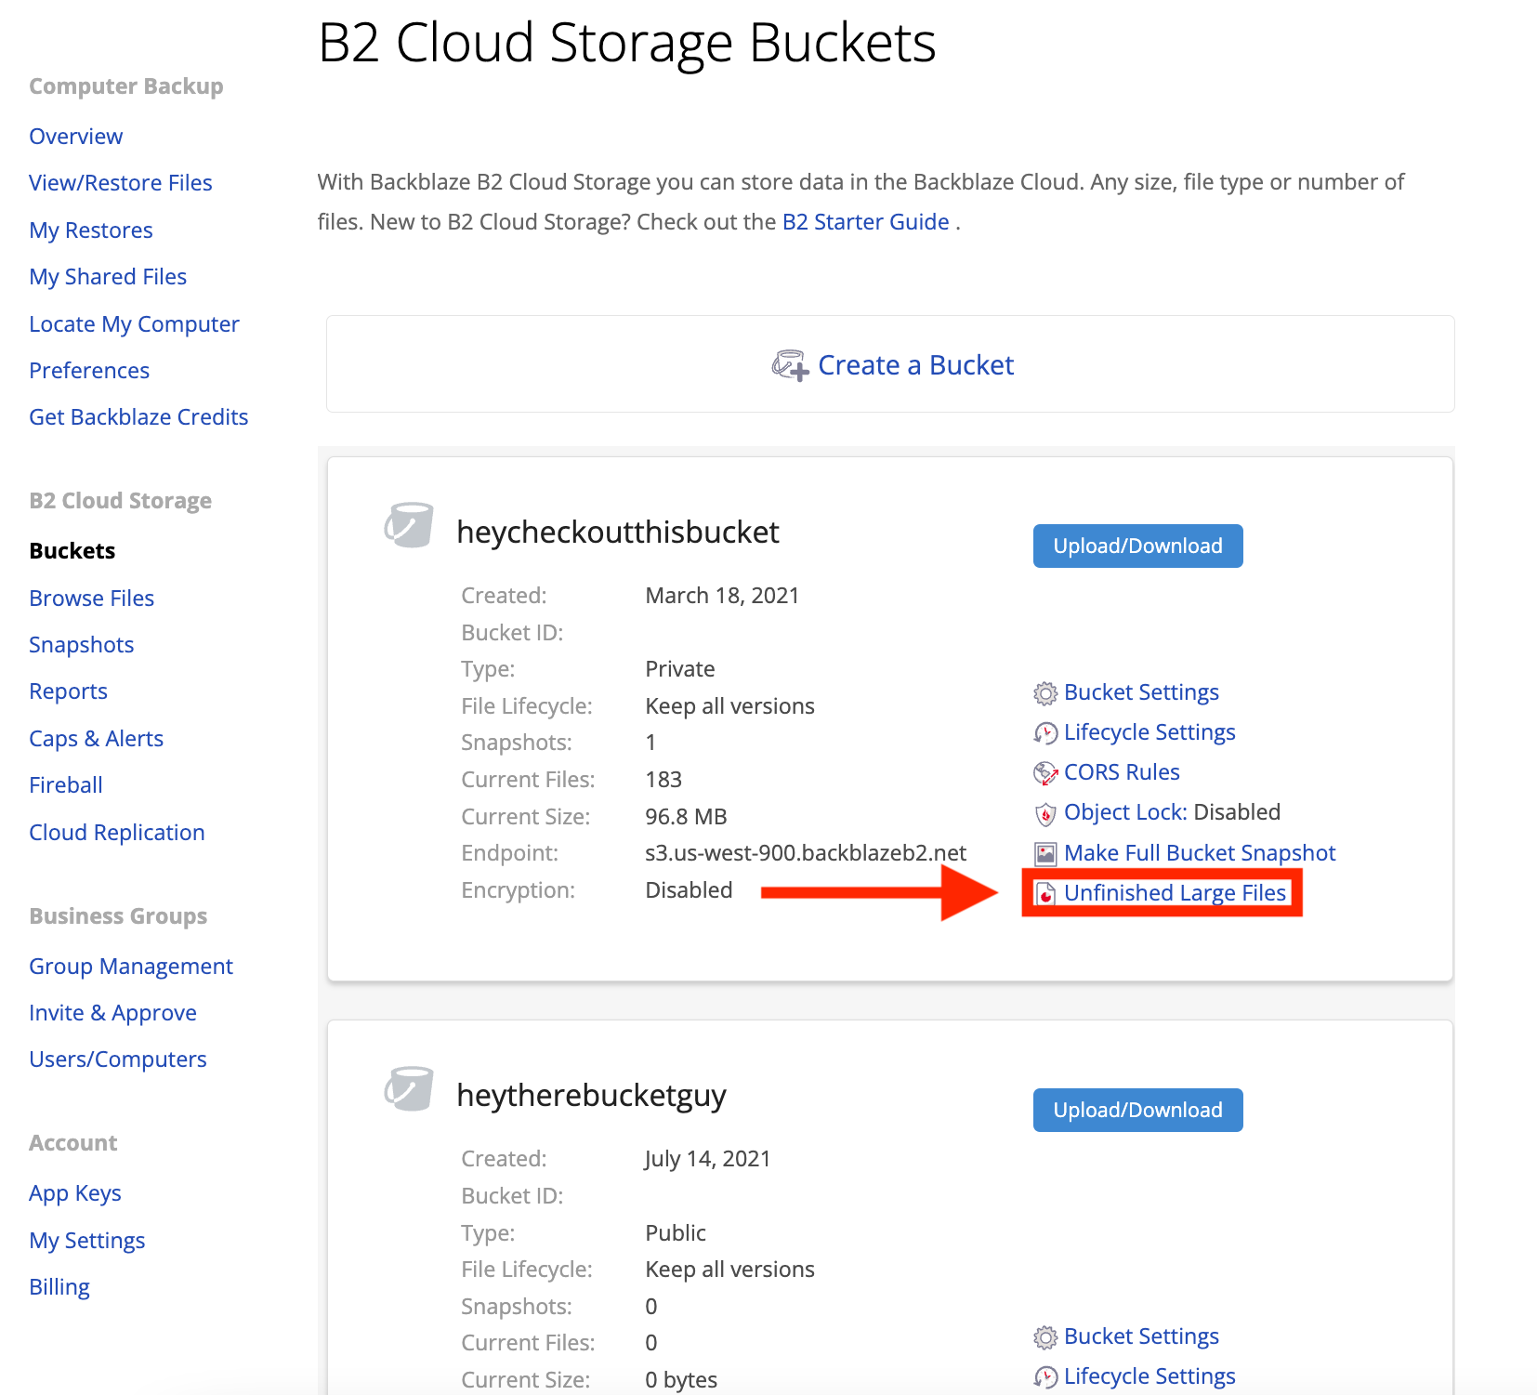Click endpoint s3.us-west-900.backblazeb2.net text
The height and width of the screenshot is (1395, 1537).
(806, 853)
